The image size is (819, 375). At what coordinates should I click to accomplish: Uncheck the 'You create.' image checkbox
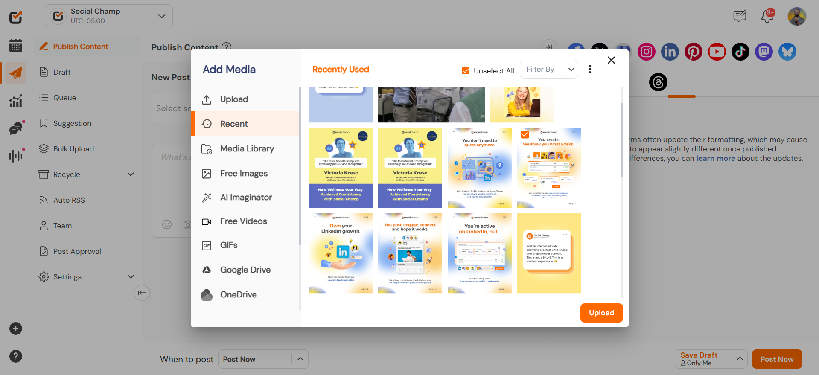pos(525,134)
